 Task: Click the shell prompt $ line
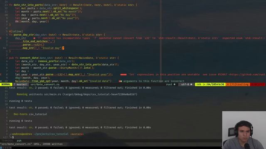tap(13, 137)
